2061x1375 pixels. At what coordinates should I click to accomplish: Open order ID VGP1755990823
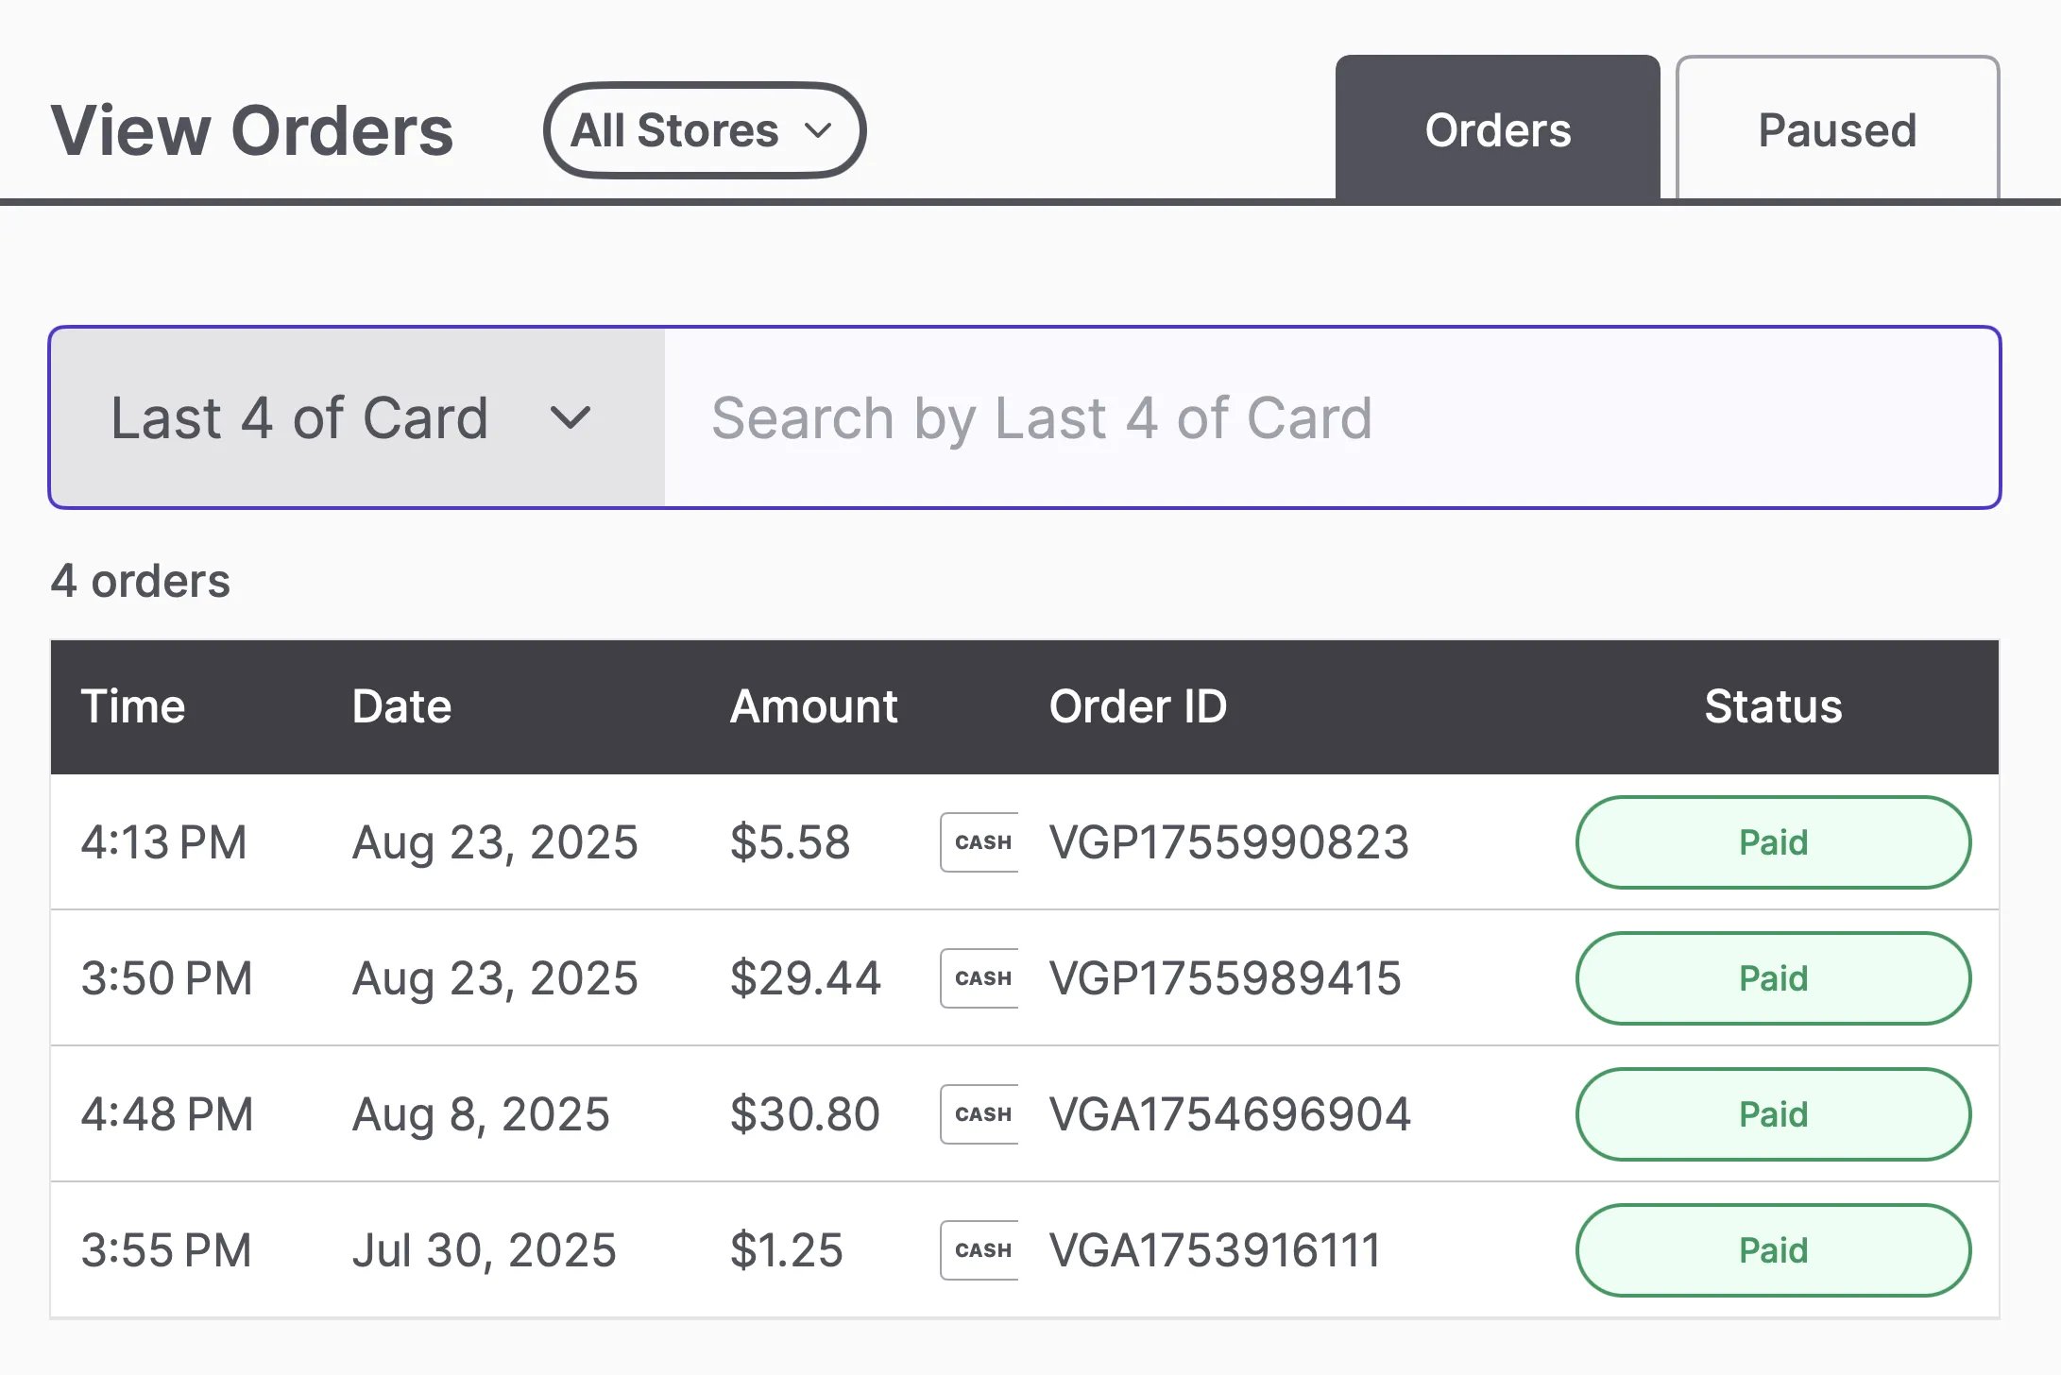tap(1228, 841)
